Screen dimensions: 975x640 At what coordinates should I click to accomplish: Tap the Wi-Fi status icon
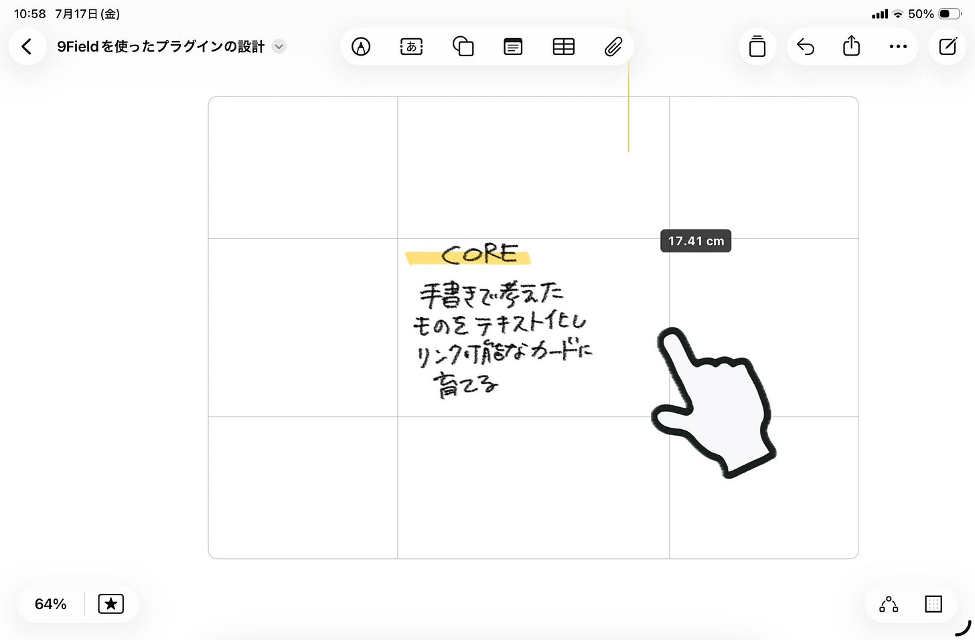[x=898, y=14]
